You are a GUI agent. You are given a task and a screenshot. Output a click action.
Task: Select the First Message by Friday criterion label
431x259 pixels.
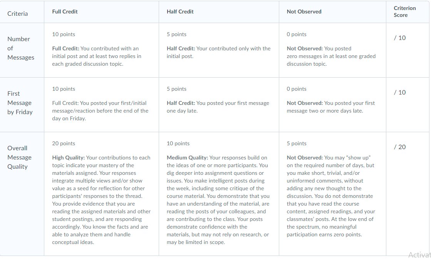(x=20, y=103)
